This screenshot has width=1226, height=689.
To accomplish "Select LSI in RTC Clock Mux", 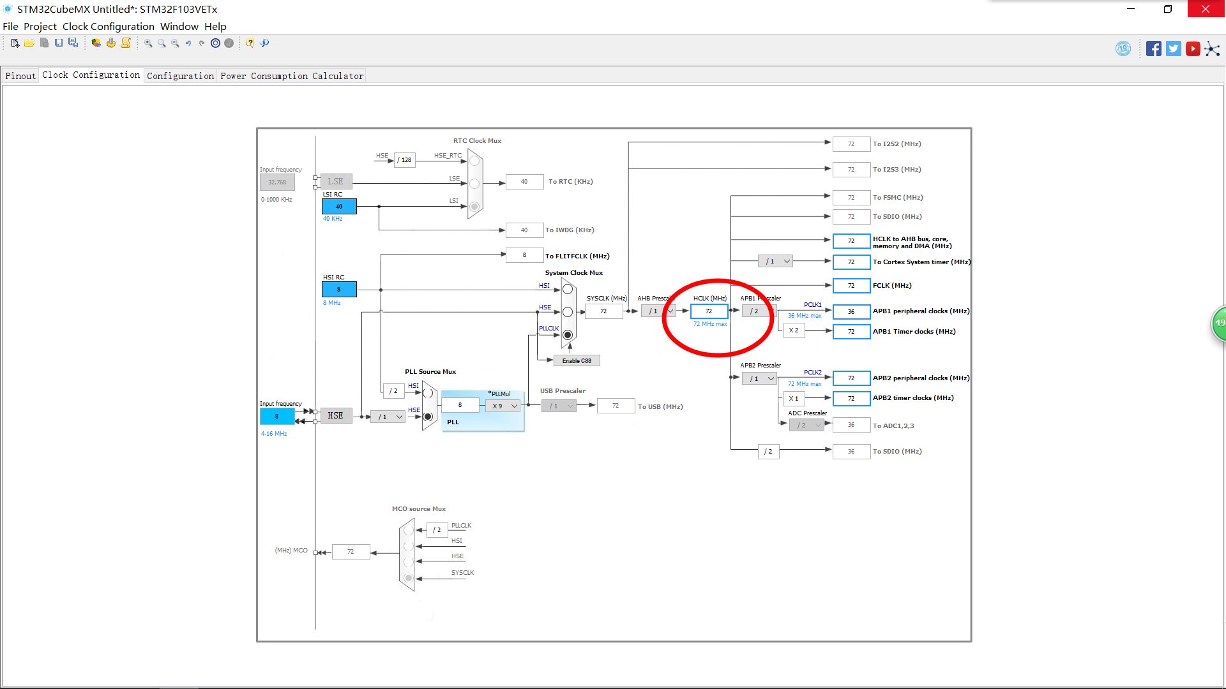I will pos(474,206).
